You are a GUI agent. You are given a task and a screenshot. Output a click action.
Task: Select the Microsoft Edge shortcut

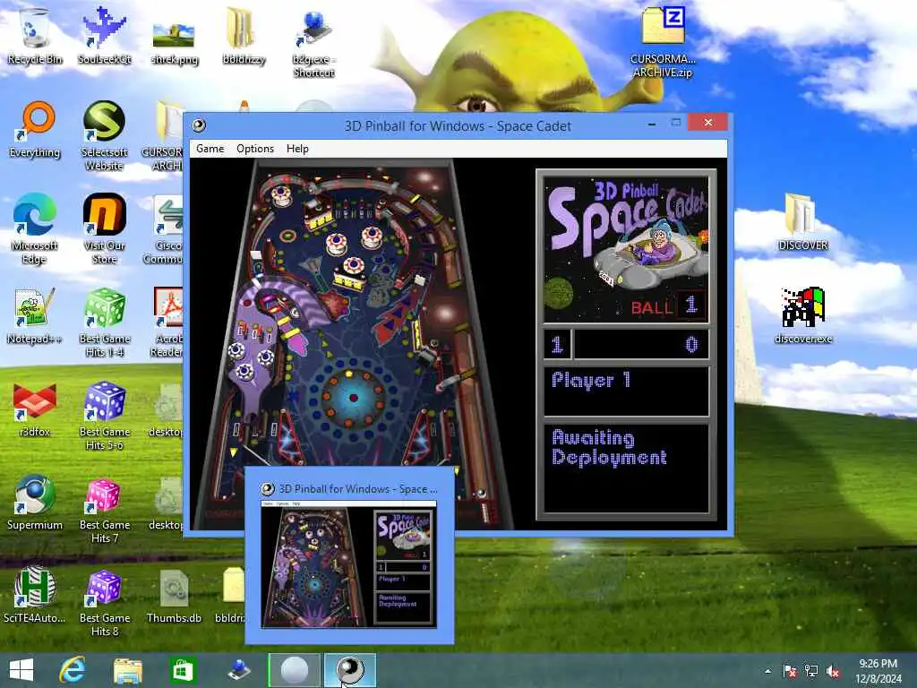point(35,228)
